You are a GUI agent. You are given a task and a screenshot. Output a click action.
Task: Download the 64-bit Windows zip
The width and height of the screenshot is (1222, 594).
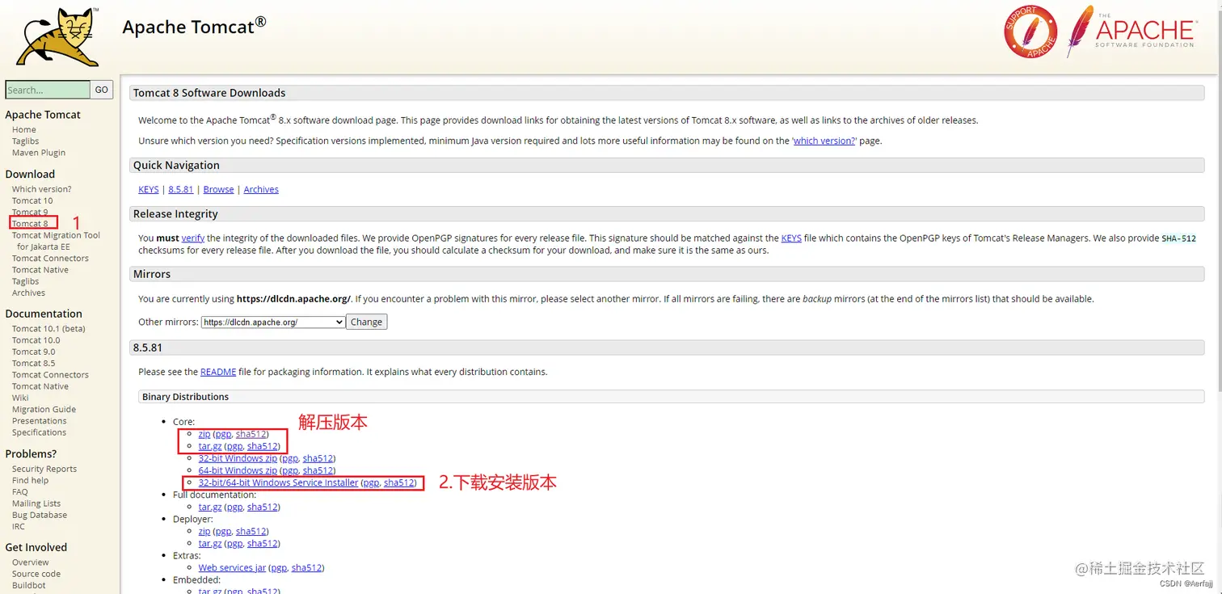point(238,470)
